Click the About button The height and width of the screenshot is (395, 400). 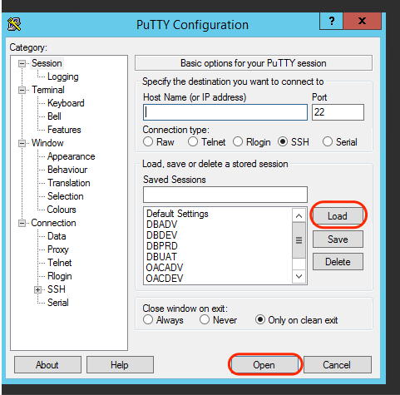click(47, 365)
